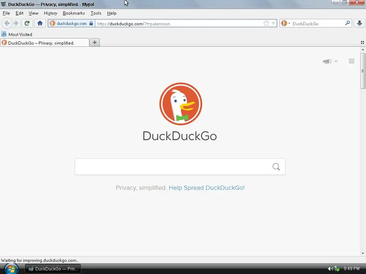Expand the URL history dropdown arrow
The image size is (366, 274).
click(273, 24)
